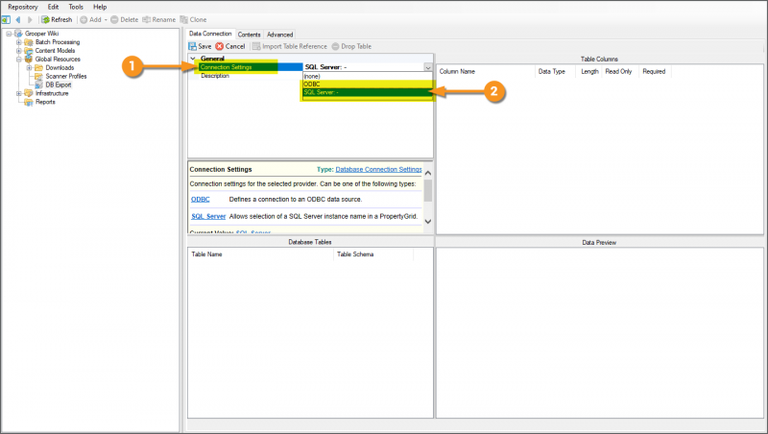Expand the Content Models node
The width and height of the screenshot is (768, 434).
tap(18, 51)
